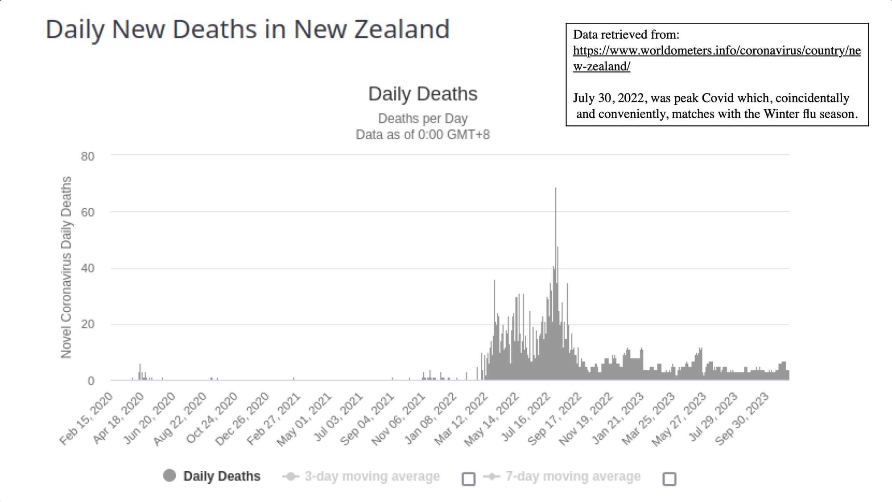Click the Novel Coronavirus Daily Deaths axis title

point(66,267)
